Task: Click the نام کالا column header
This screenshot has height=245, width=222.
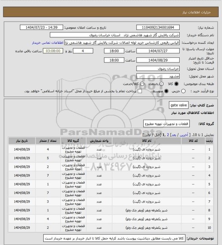Action: pyautogui.click(x=147, y=141)
